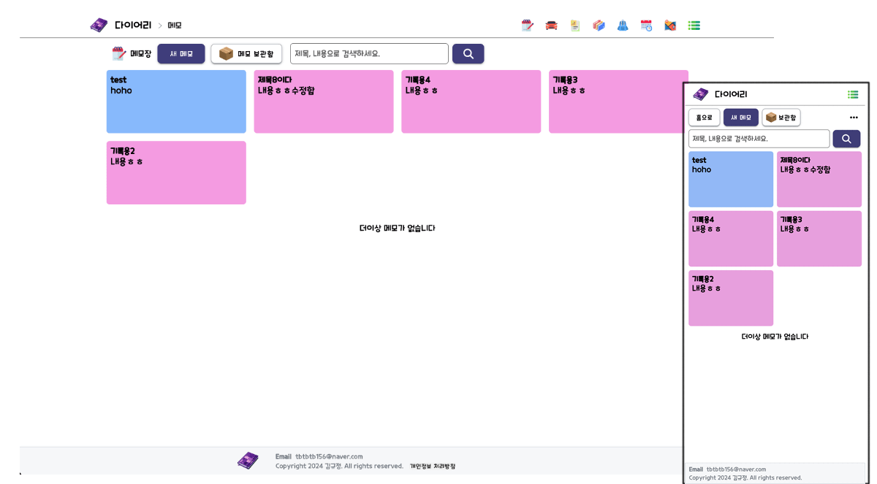Open the green list menu in mobile preview
The width and height of the screenshot is (877, 484).
pyautogui.click(x=853, y=94)
